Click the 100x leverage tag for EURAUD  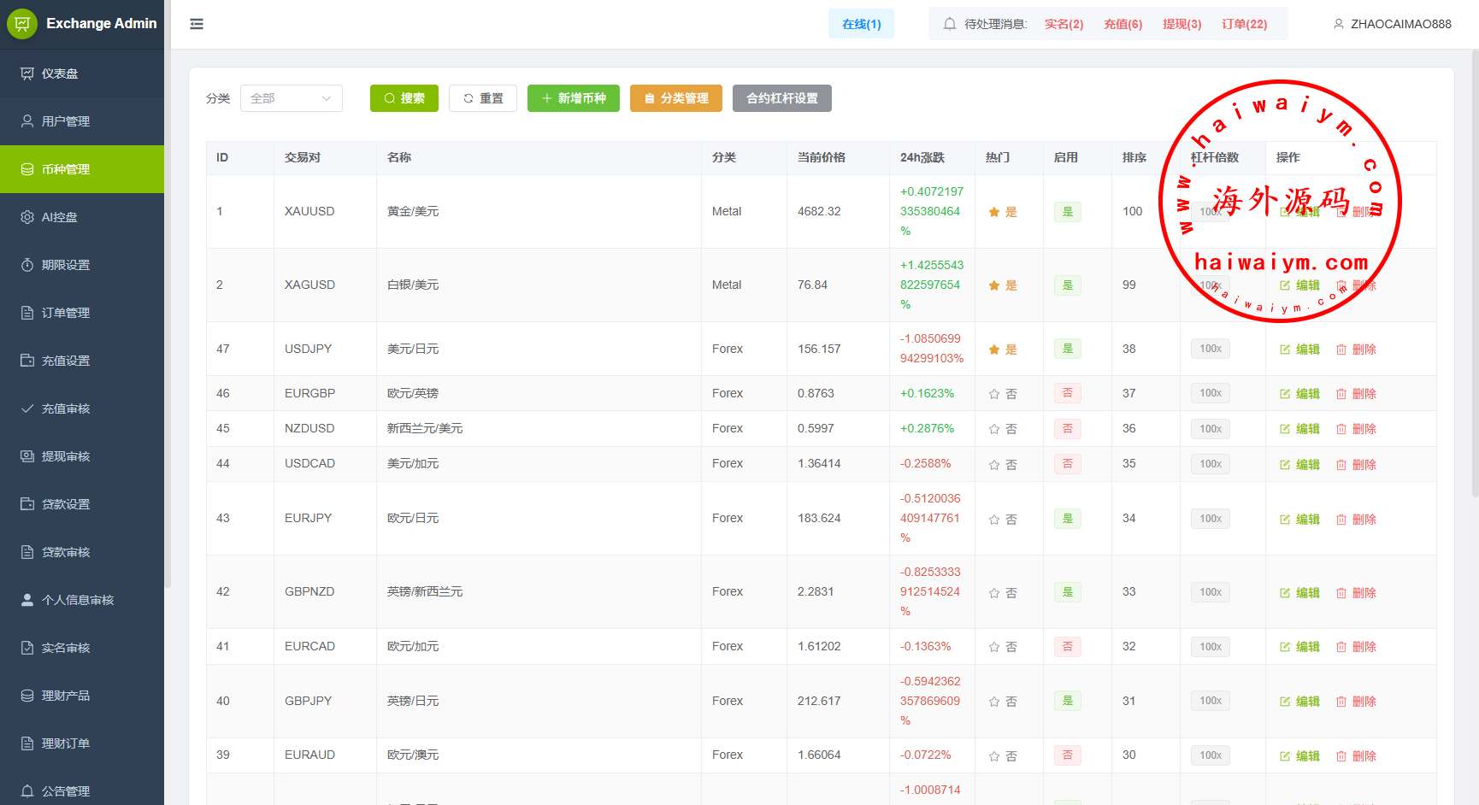click(1211, 755)
